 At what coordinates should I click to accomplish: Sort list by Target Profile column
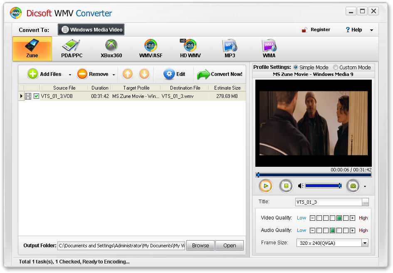pyautogui.click(x=136, y=88)
